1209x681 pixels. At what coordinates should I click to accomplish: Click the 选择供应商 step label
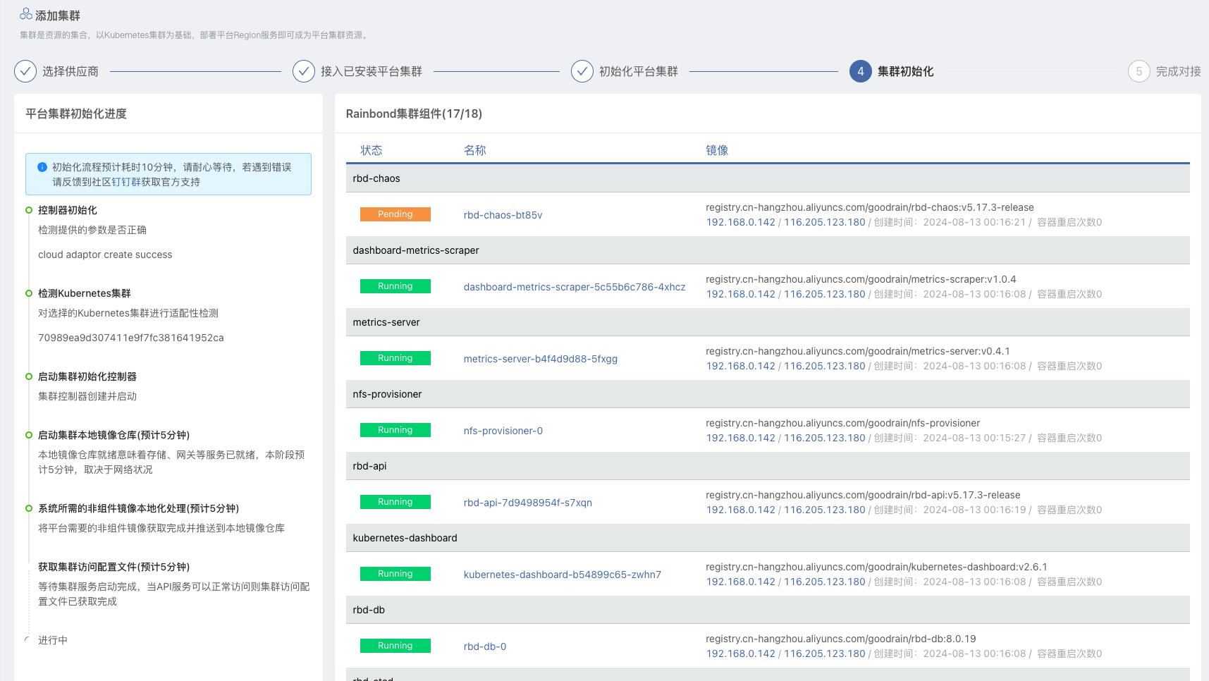click(70, 71)
